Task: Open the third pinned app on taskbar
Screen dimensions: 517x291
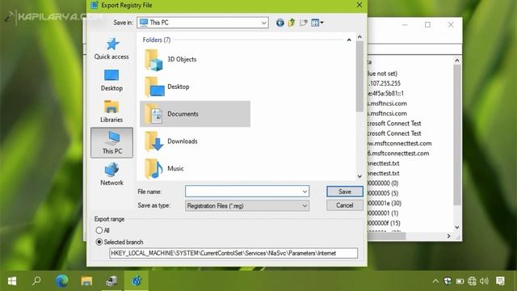Action: (x=111, y=280)
